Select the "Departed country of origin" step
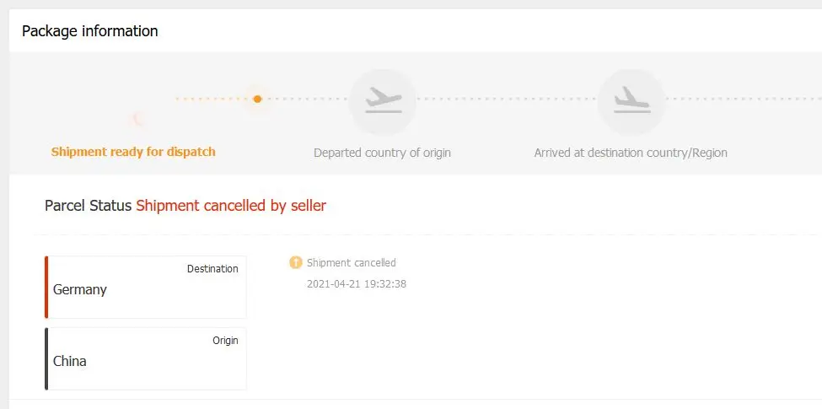The image size is (822, 409). point(382,153)
